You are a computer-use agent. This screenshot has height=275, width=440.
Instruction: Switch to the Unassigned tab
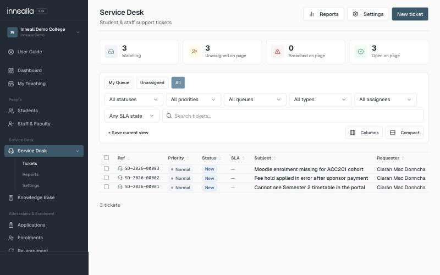pyautogui.click(x=152, y=83)
